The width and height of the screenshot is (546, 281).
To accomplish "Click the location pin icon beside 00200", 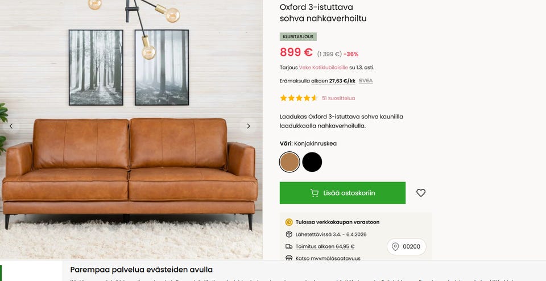I will pos(395,246).
